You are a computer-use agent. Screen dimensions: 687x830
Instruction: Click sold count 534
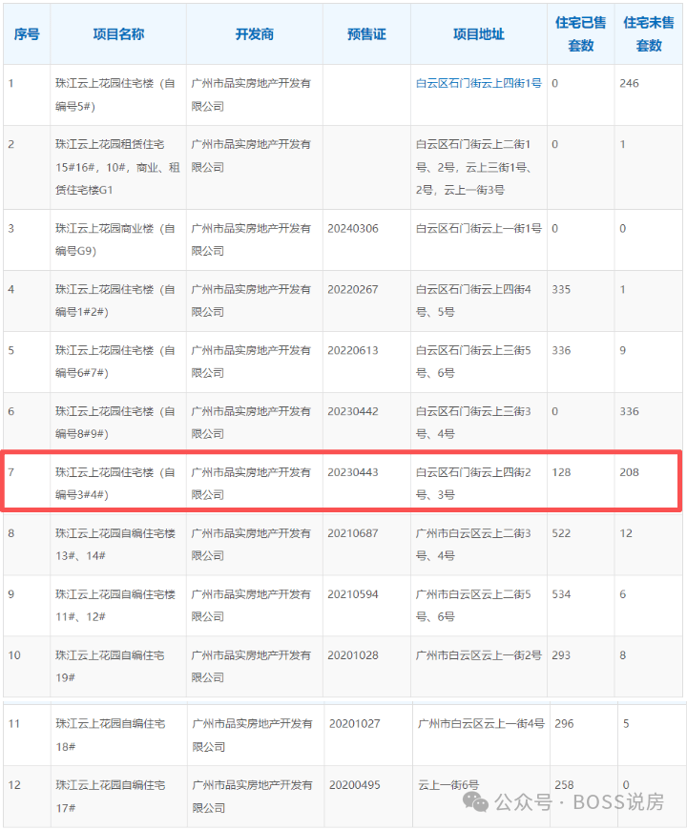(561, 594)
